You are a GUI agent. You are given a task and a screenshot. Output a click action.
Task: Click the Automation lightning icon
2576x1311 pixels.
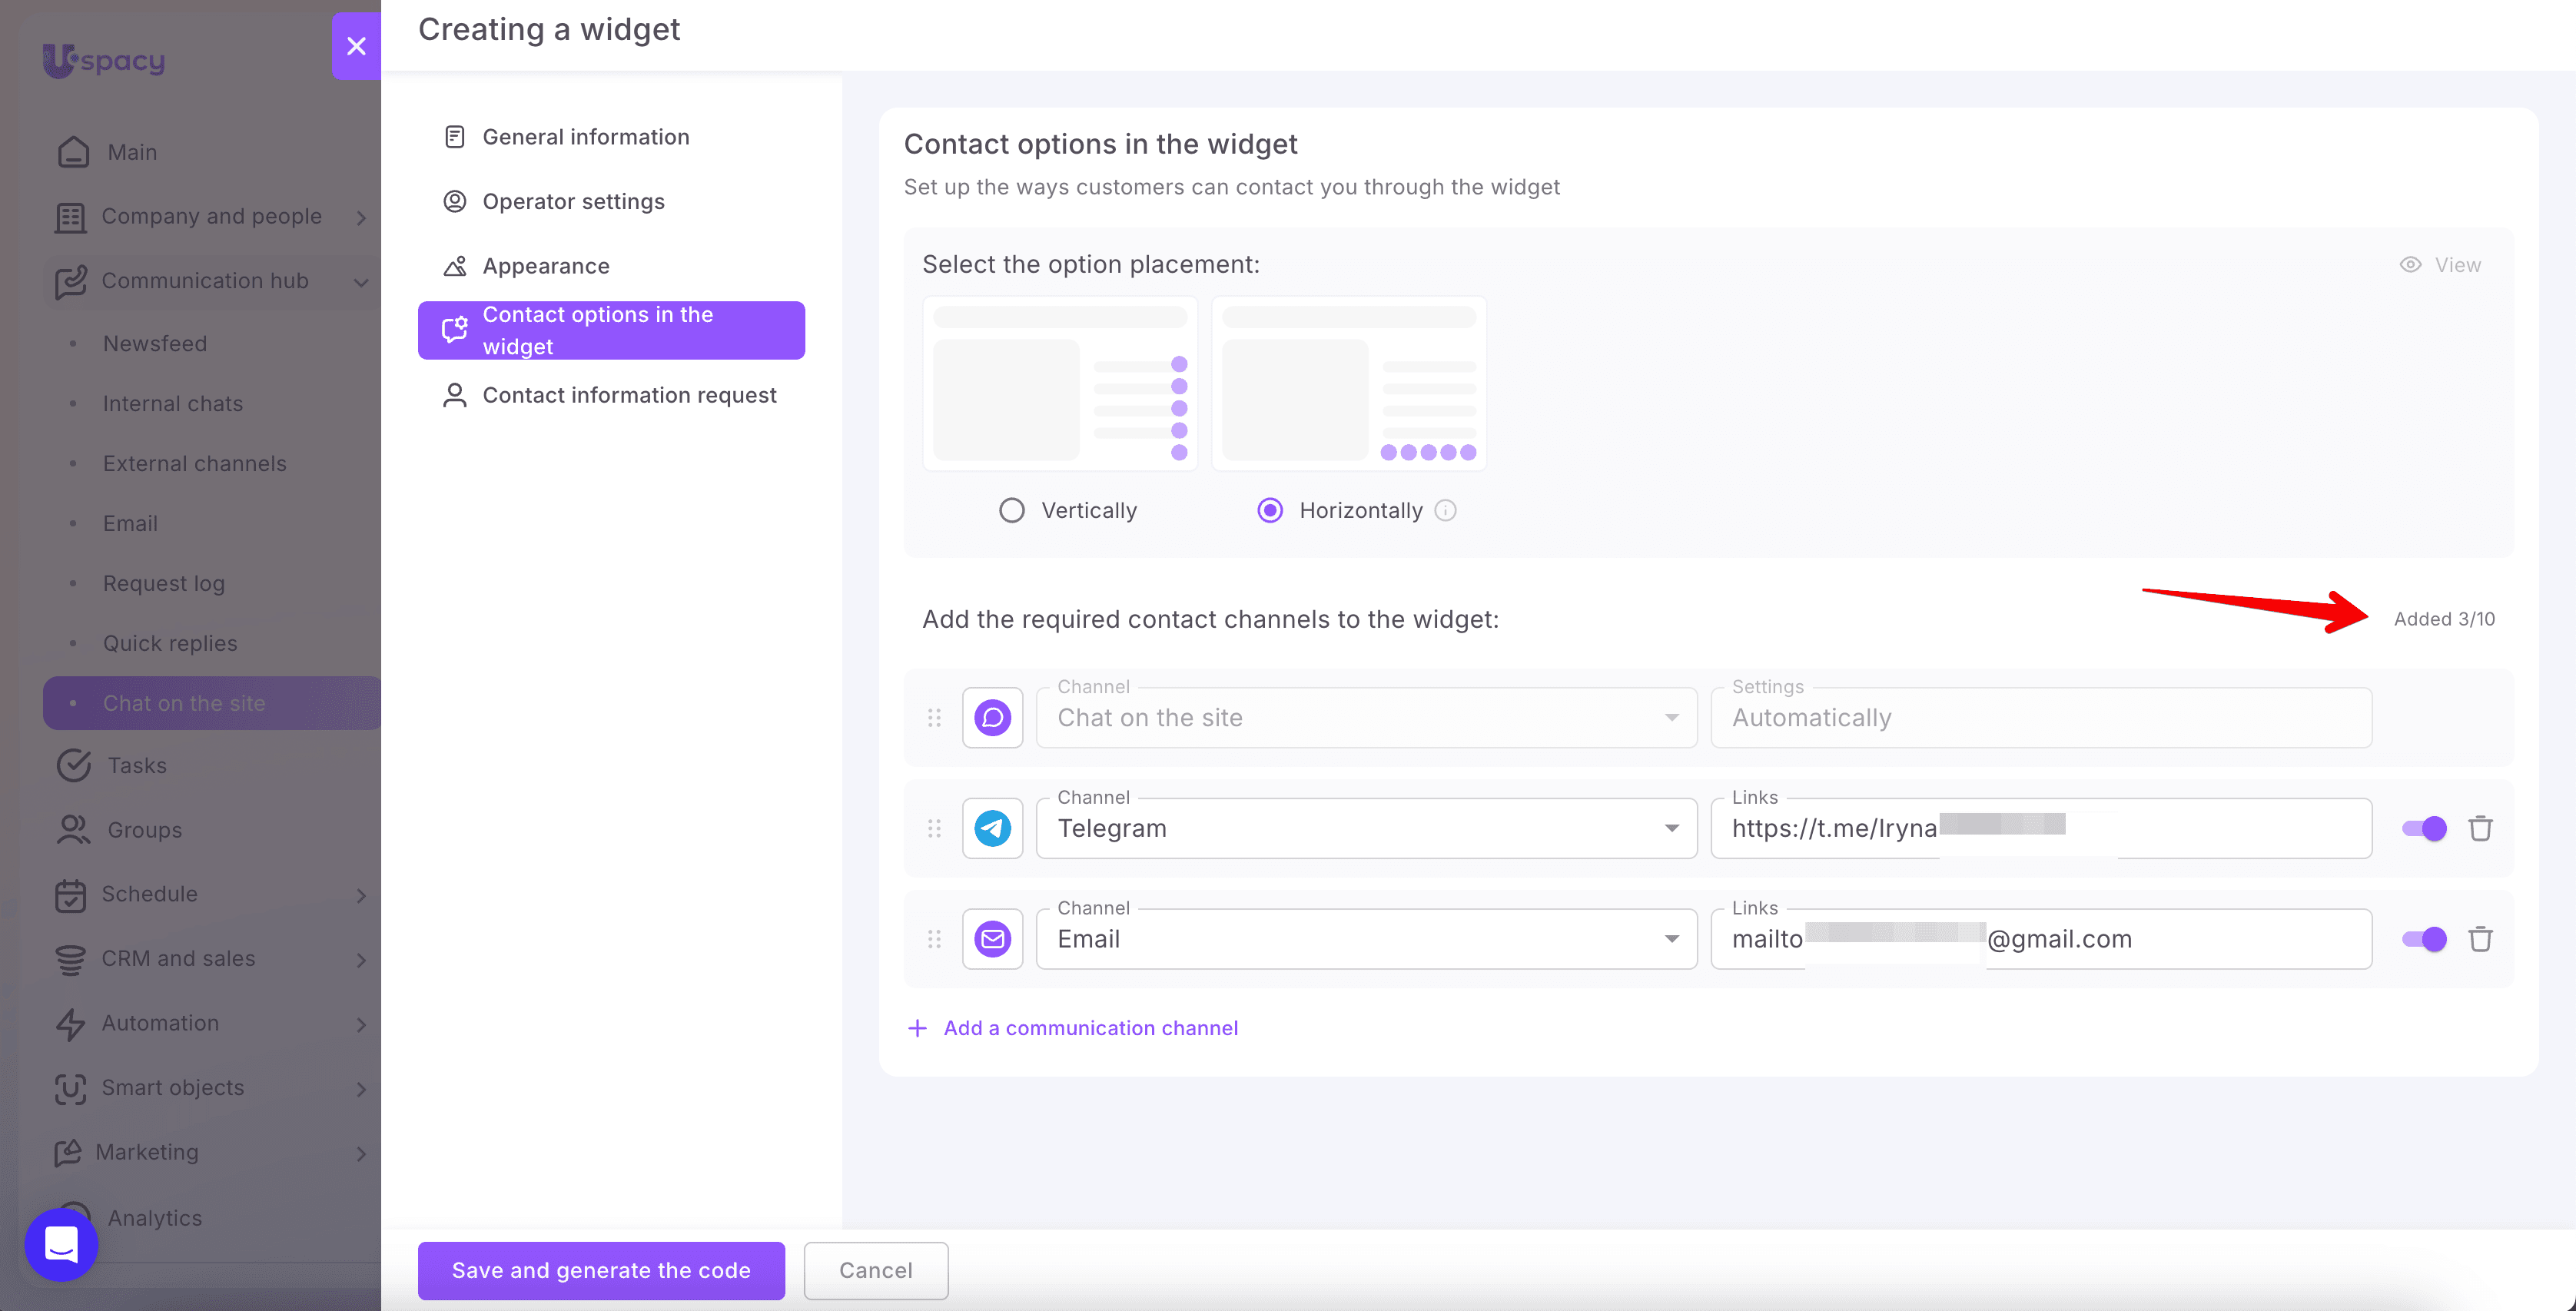click(x=70, y=1024)
